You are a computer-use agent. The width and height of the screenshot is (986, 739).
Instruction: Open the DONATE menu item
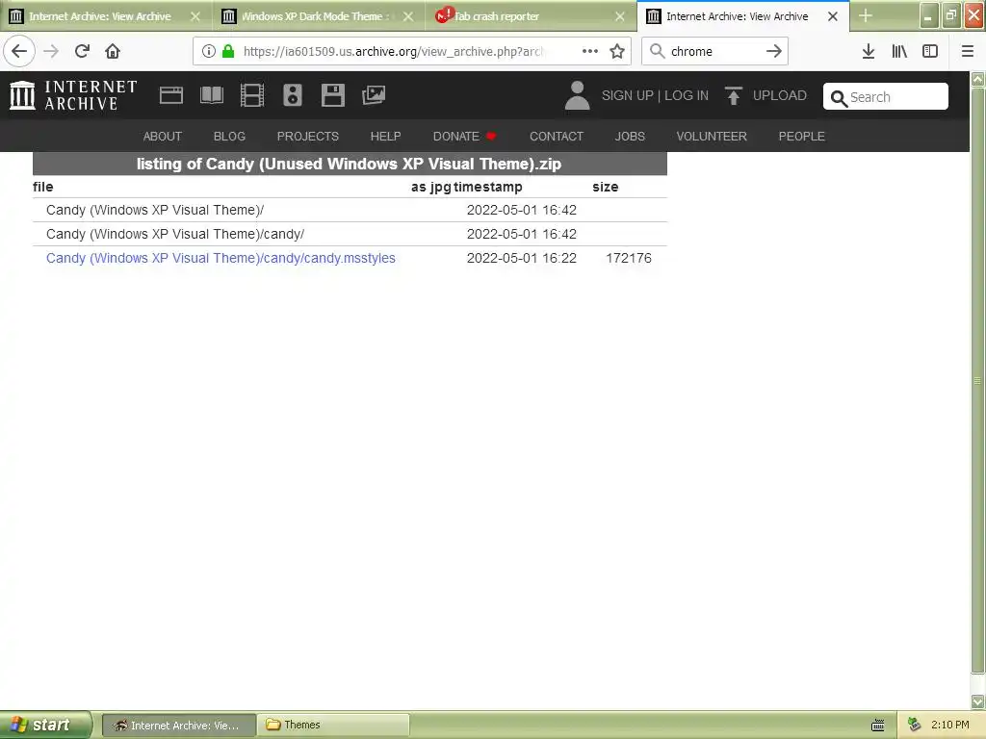[x=464, y=137]
